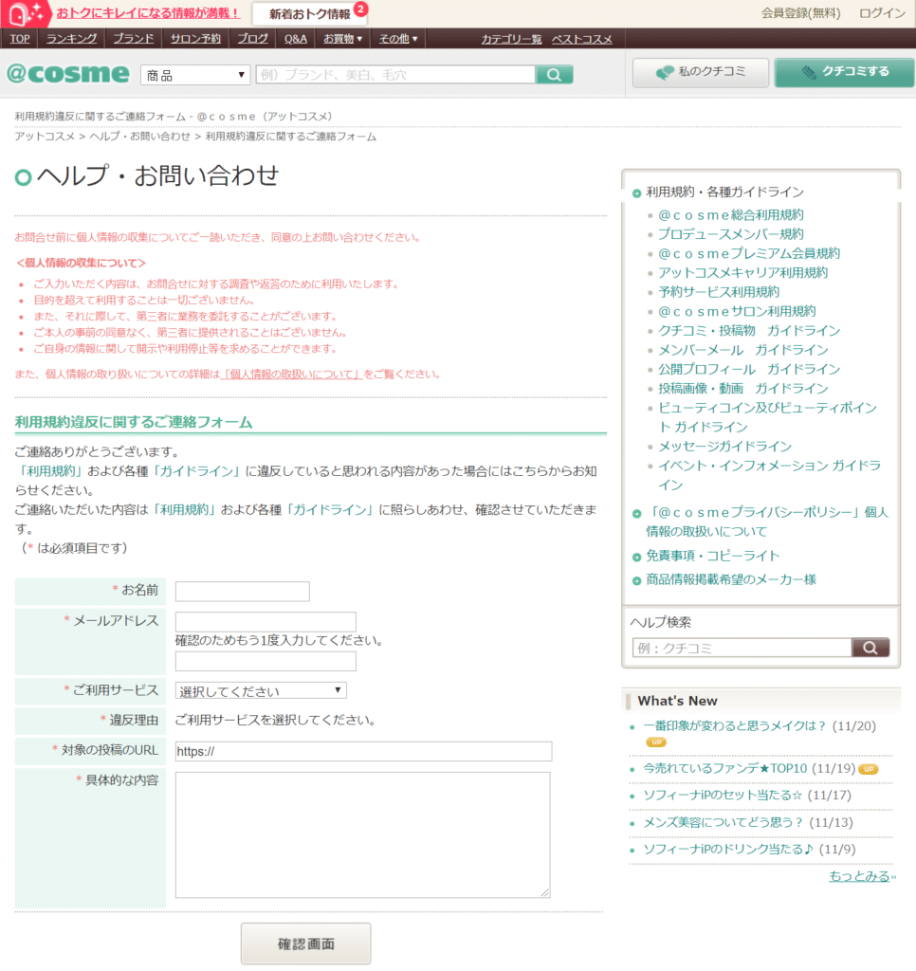Click the 私のクチコミ speech bubble button

click(x=700, y=72)
